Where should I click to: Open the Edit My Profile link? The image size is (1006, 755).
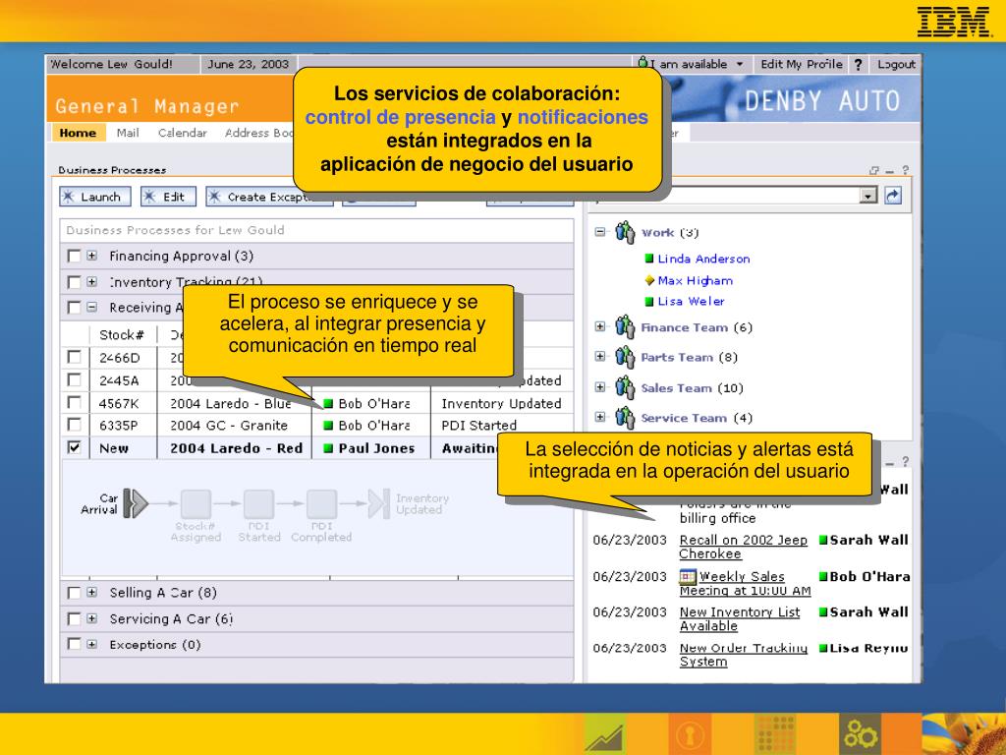[x=802, y=64]
